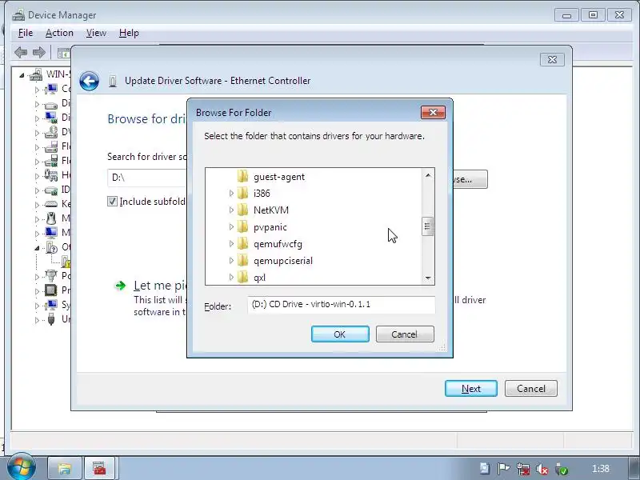Collapse the Other devices tree node

[37, 248]
